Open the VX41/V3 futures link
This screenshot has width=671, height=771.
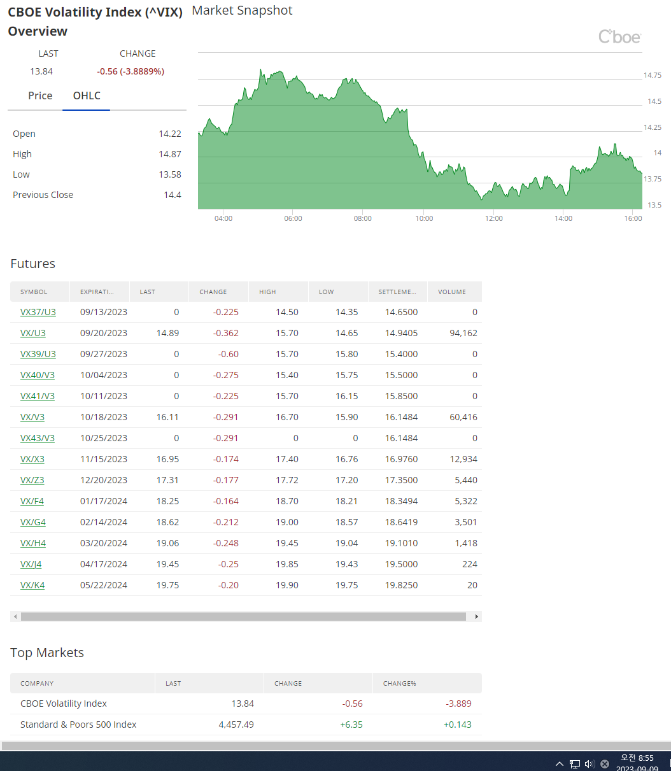[x=38, y=396]
